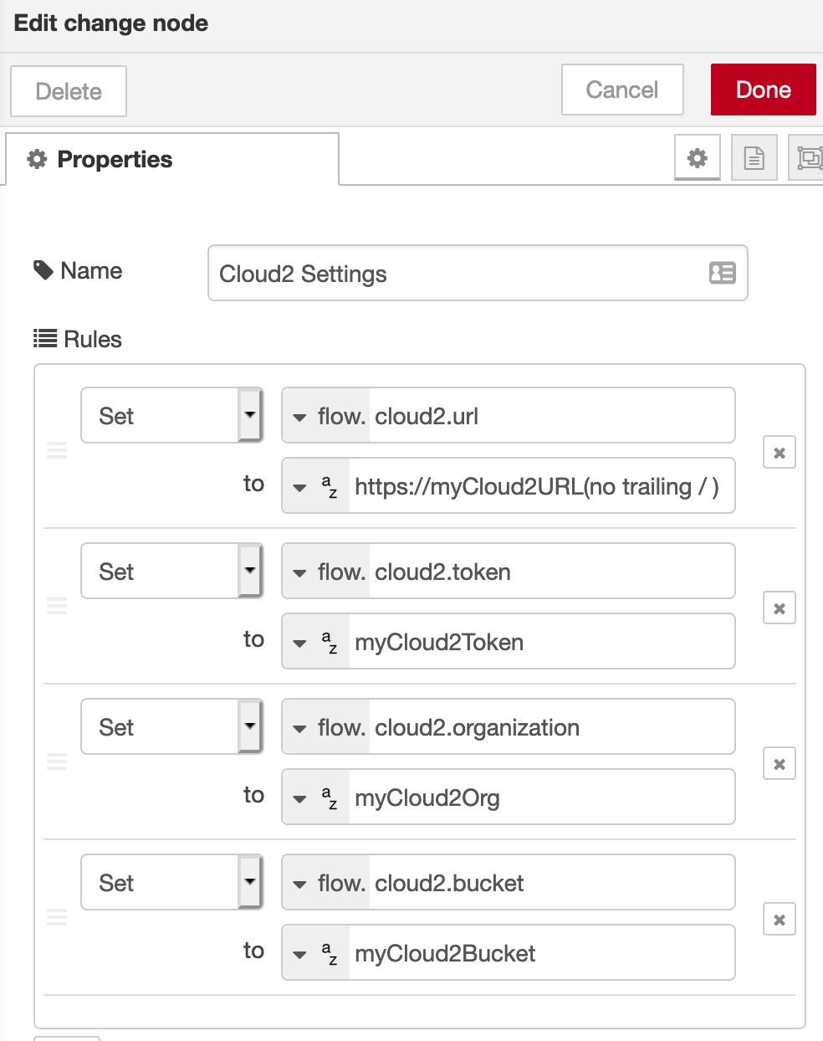This screenshot has height=1041, width=823.
Task: Edit the myCloud2Token value field
Action: pos(539,643)
